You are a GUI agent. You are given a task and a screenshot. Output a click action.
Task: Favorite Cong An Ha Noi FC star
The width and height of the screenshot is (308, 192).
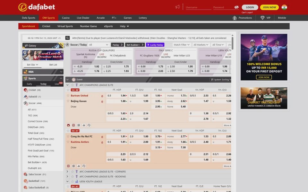tap(68, 136)
